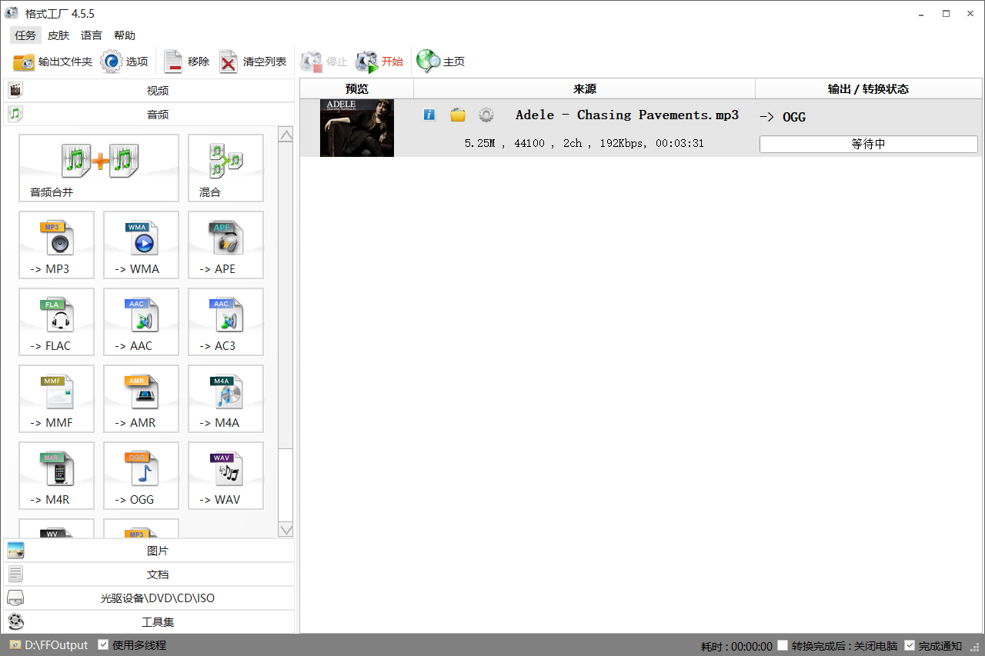Select the -> WAV conversion icon

225,476
